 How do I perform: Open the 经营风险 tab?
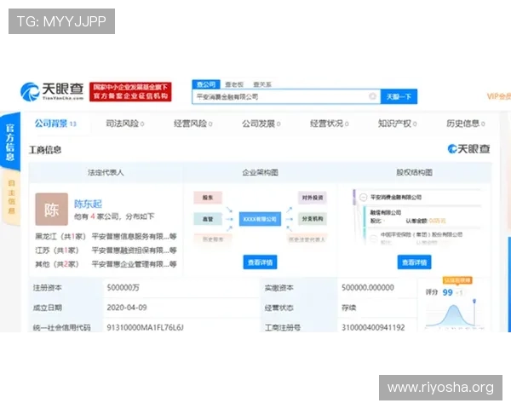coord(193,124)
